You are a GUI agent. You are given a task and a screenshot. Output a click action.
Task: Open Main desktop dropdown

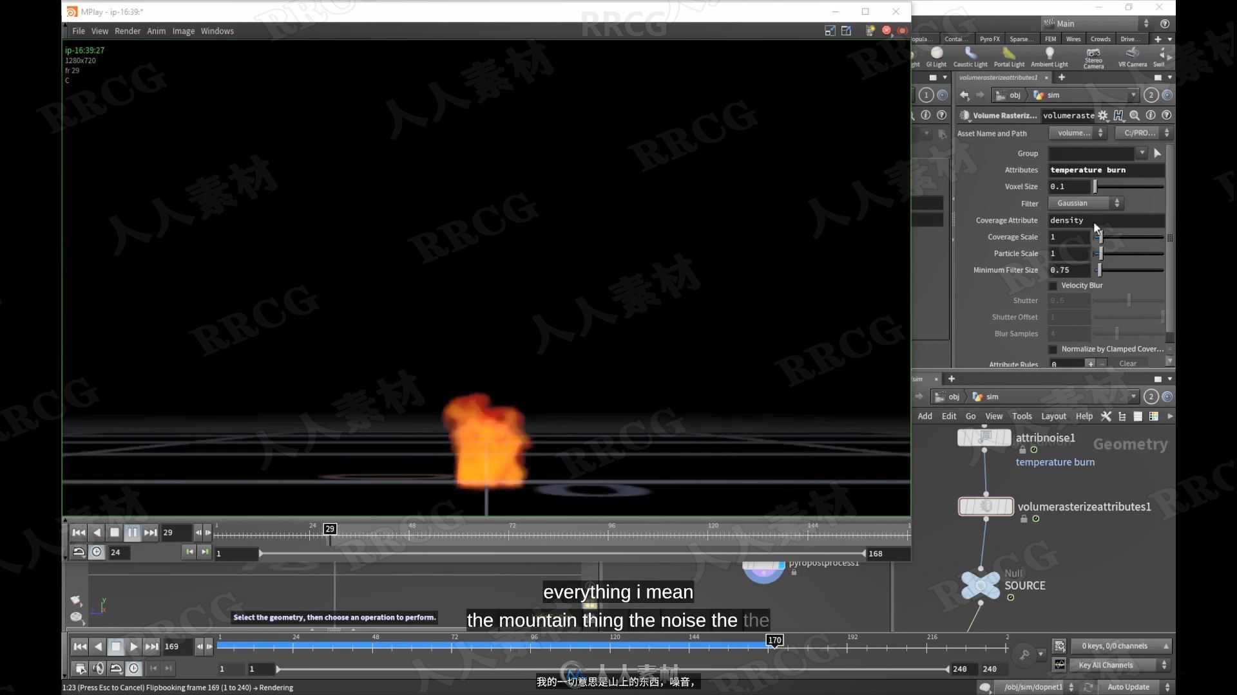1097,24
